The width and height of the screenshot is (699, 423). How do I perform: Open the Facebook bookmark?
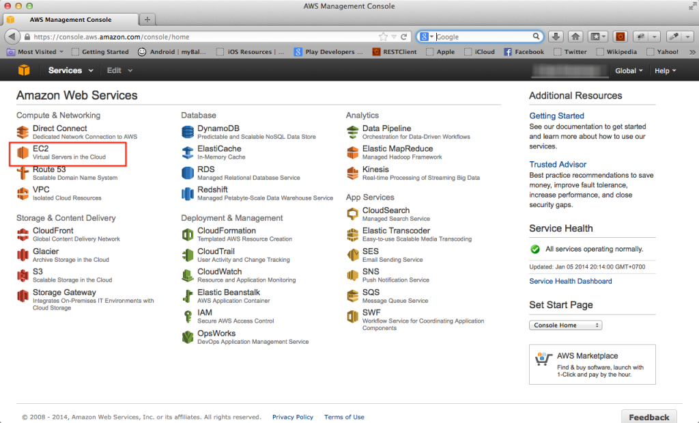coord(524,52)
